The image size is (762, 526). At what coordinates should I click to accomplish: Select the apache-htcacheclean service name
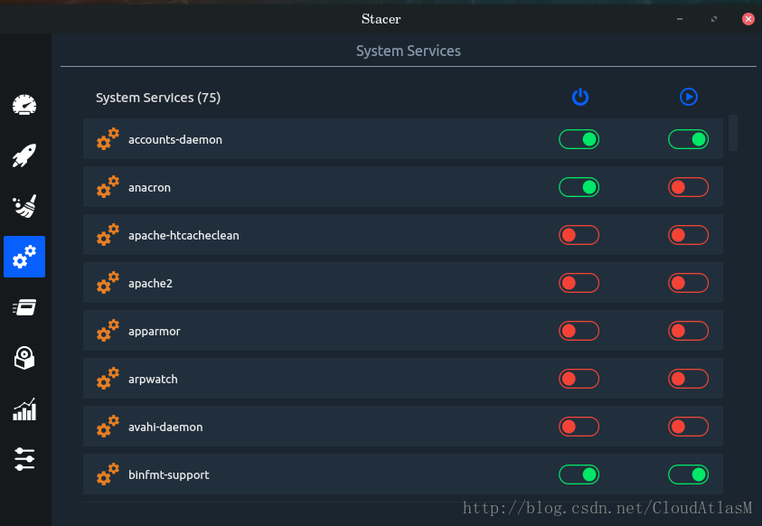coord(183,236)
